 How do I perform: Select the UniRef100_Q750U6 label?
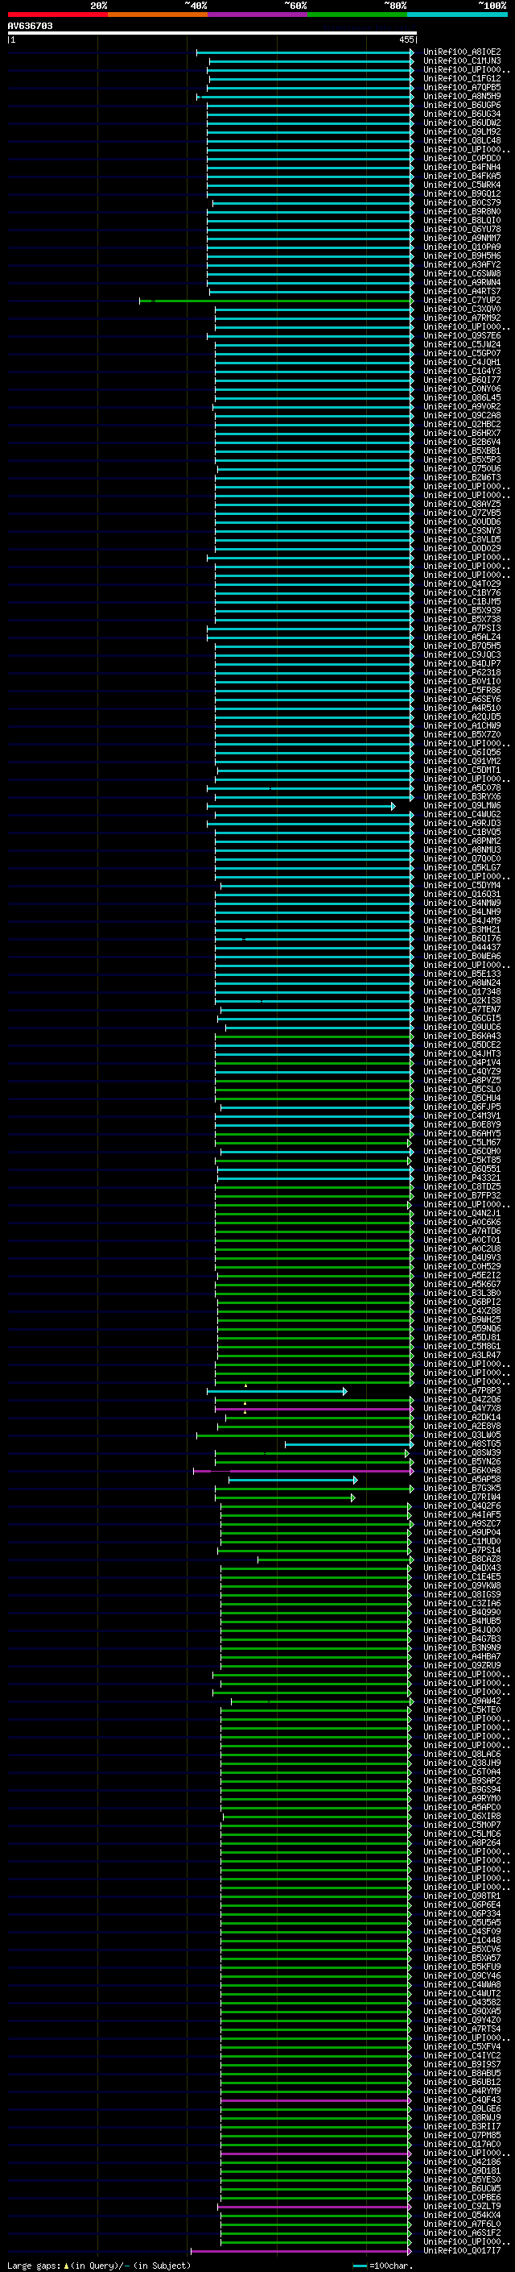(x=462, y=469)
